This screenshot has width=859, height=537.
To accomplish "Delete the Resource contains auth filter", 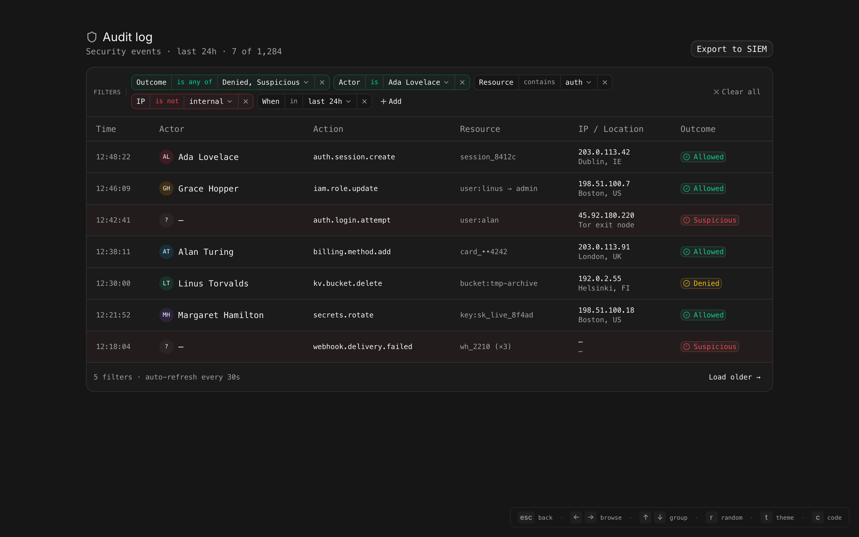I will 605,82.
